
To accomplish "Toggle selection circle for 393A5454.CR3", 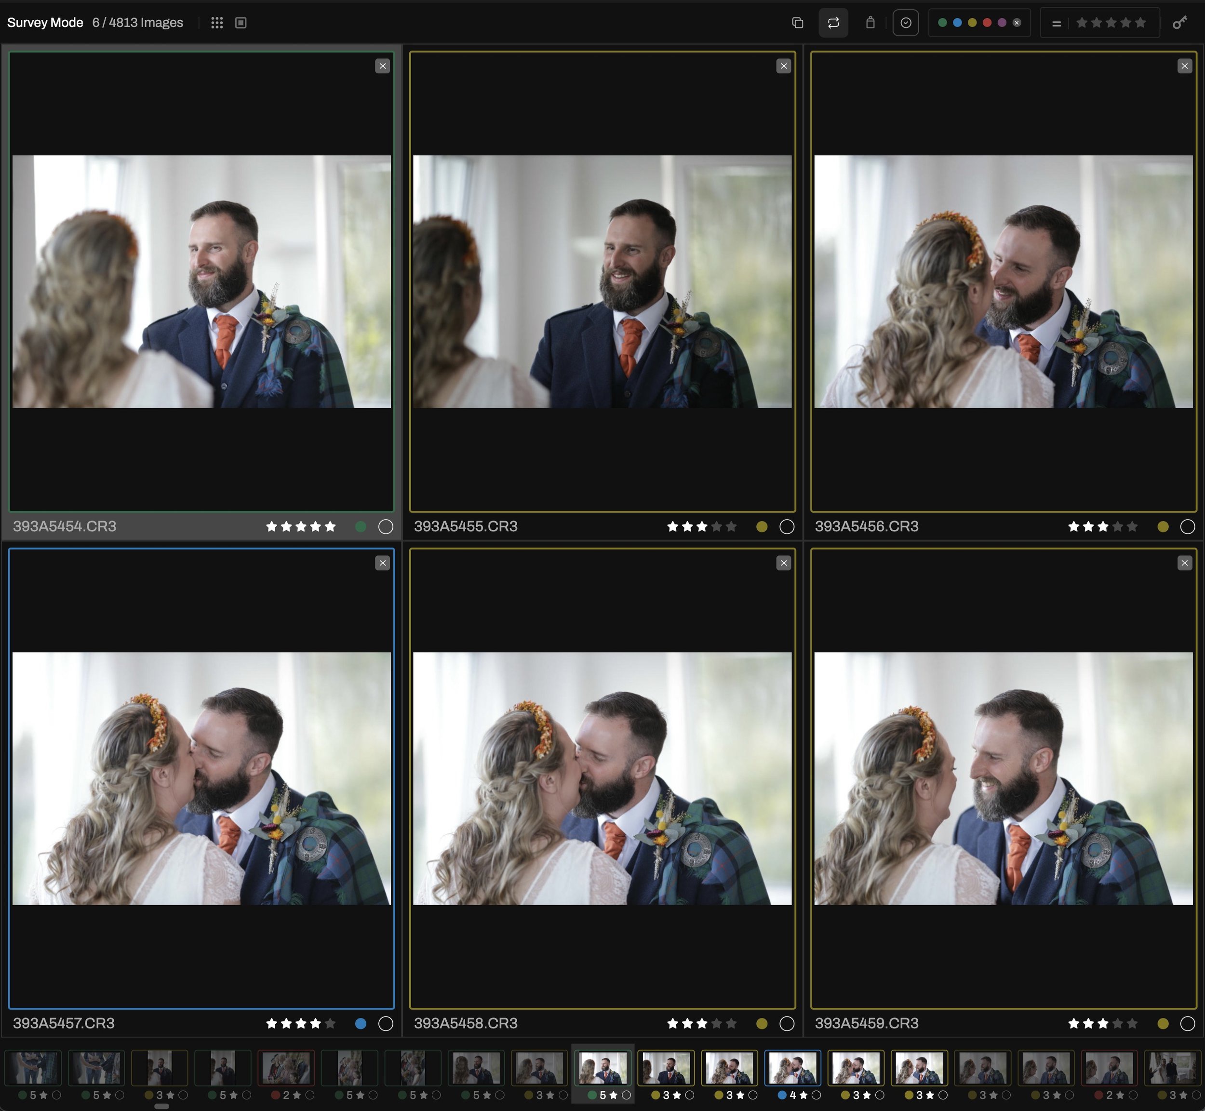I will (x=386, y=527).
